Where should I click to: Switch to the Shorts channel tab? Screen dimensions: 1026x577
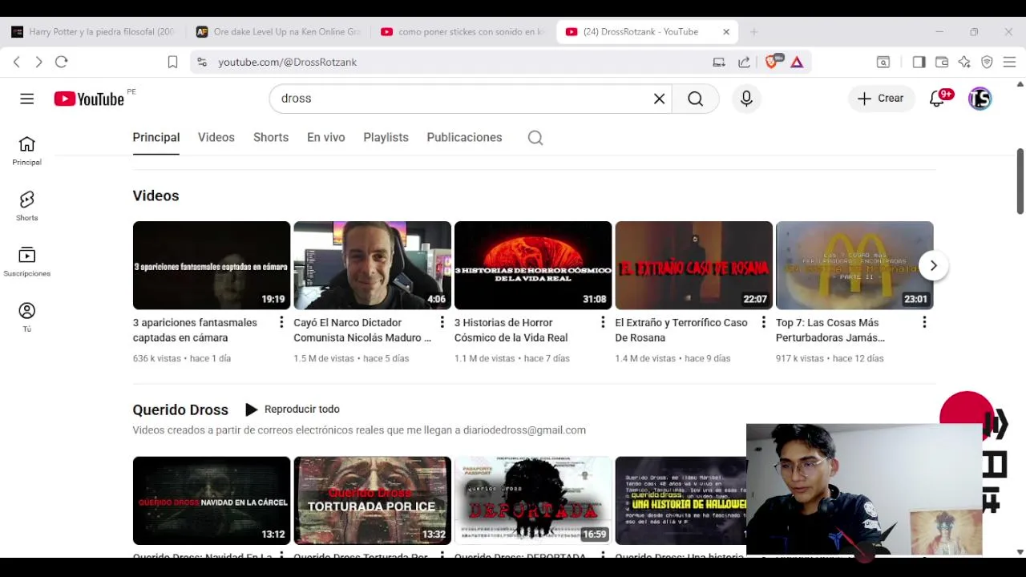click(x=271, y=137)
